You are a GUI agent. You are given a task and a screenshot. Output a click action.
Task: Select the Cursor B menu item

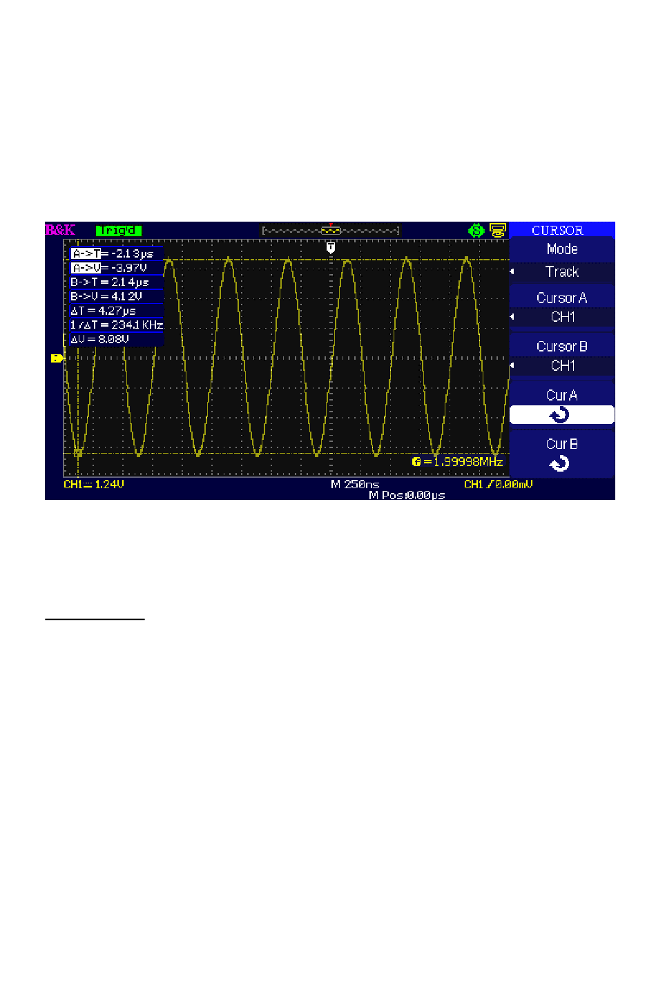click(x=562, y=347)
